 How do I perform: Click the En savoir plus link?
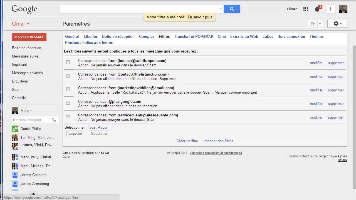point(200,17)
